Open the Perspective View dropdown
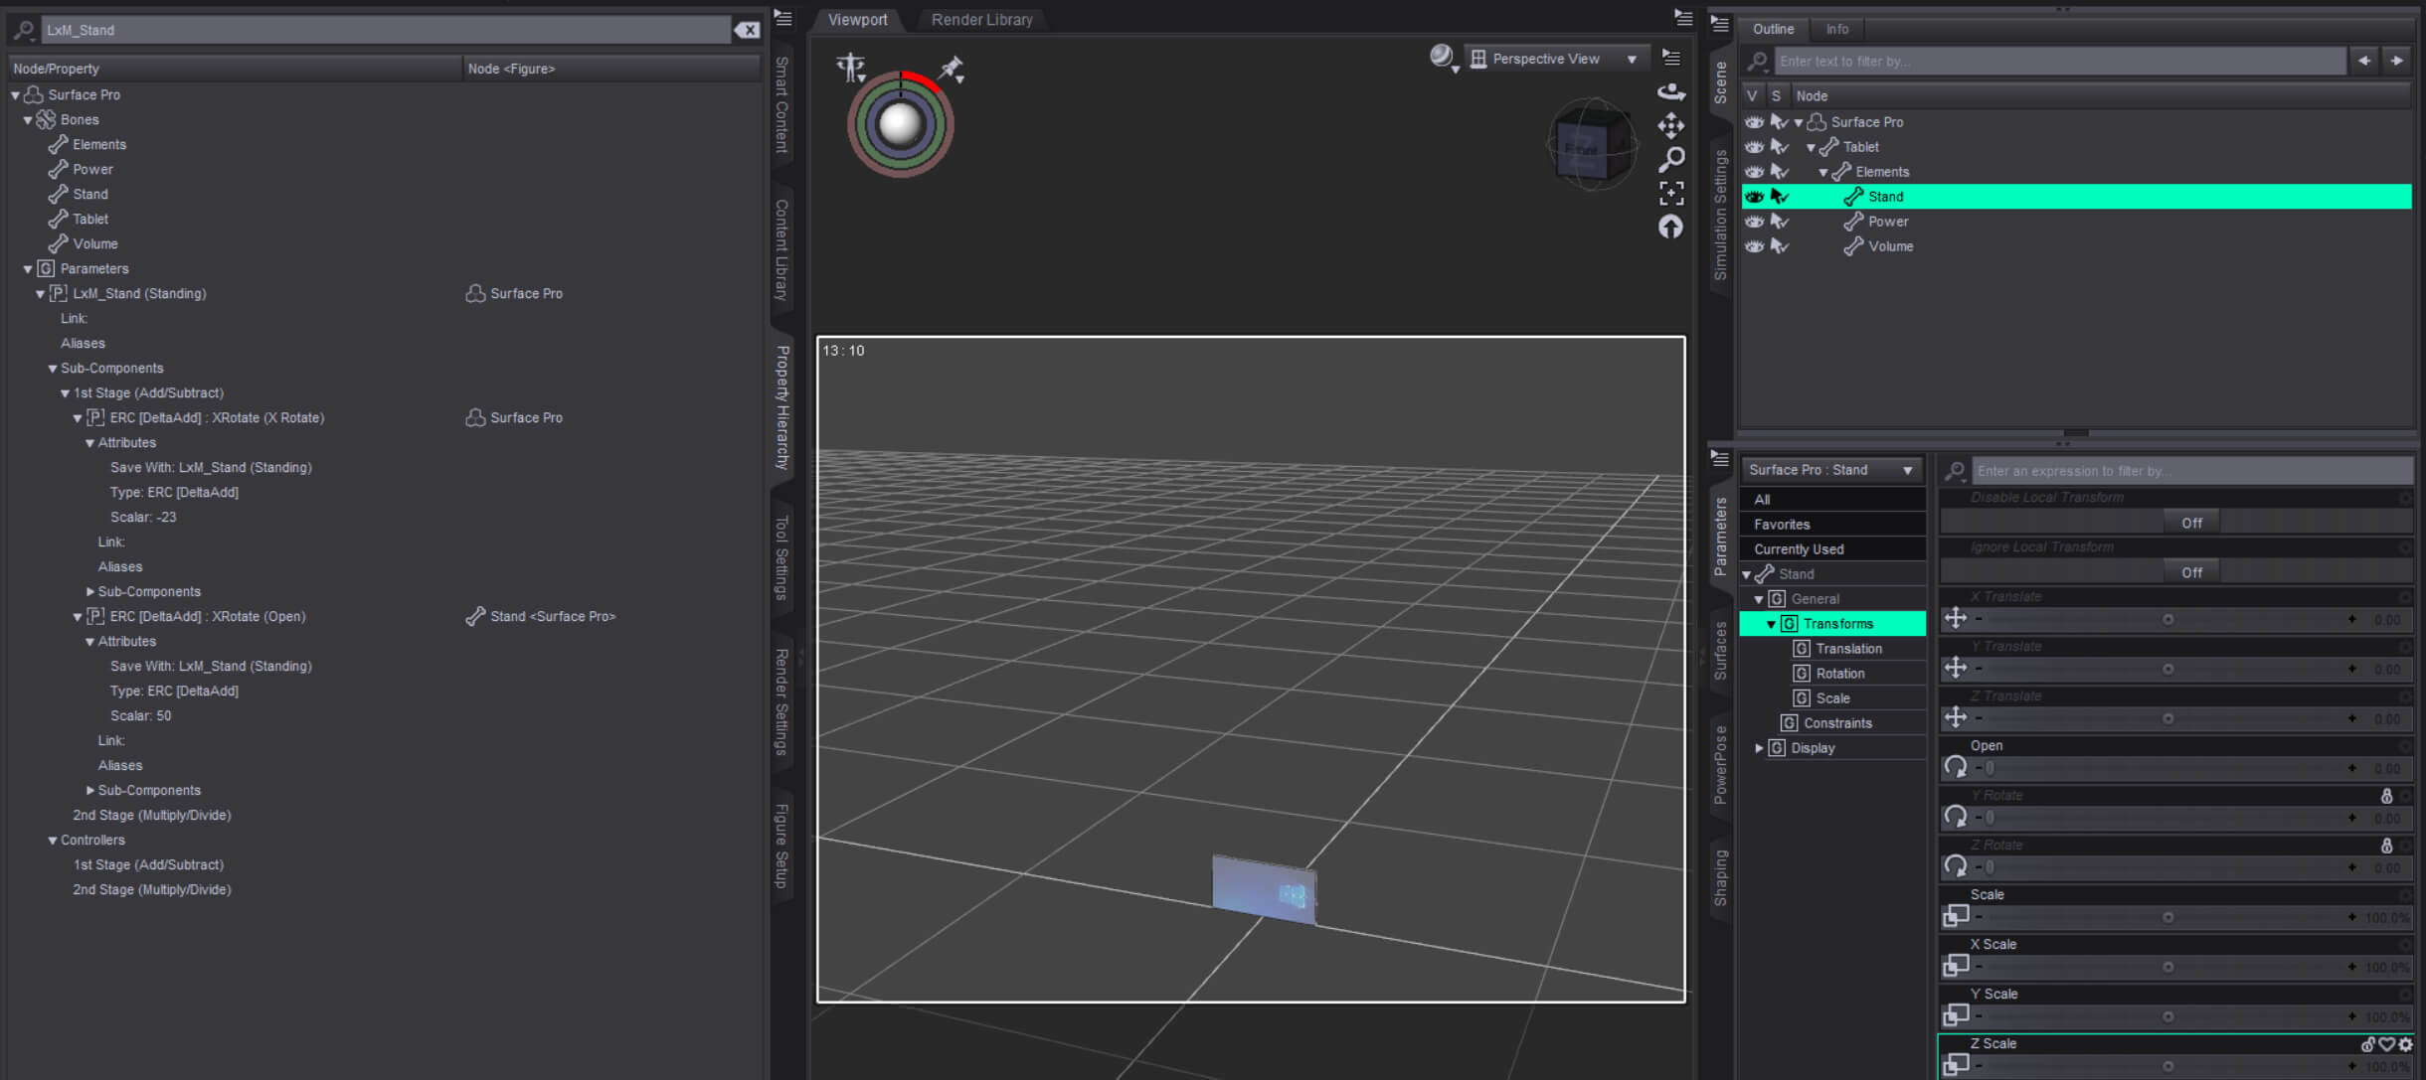The height and width of the screenshot is (1080, 2426). 1555,59
